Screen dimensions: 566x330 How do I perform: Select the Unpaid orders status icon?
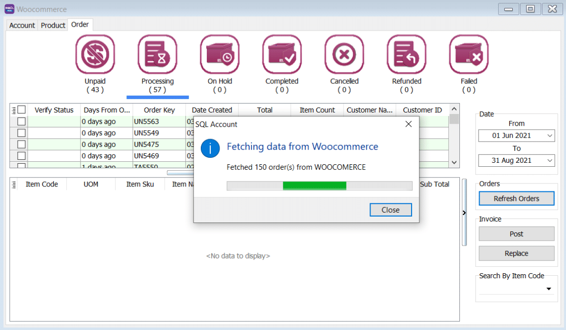[95, 55]
